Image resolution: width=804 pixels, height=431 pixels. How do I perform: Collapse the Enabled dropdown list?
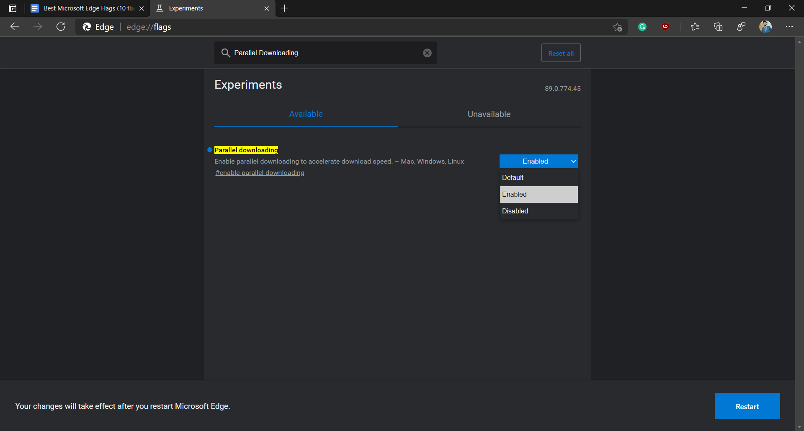(x=539, y=161)
